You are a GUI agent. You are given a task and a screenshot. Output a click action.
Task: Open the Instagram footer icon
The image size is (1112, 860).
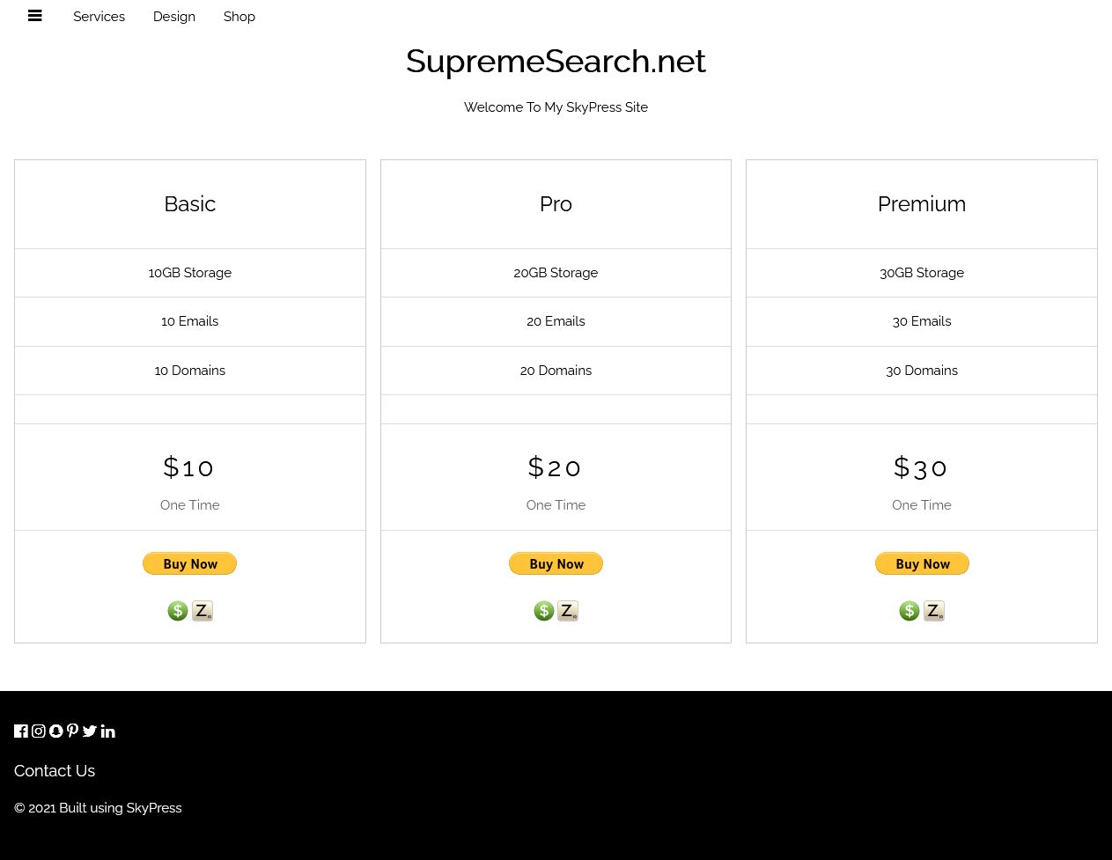pyautogui.click(x=39, y=731)
